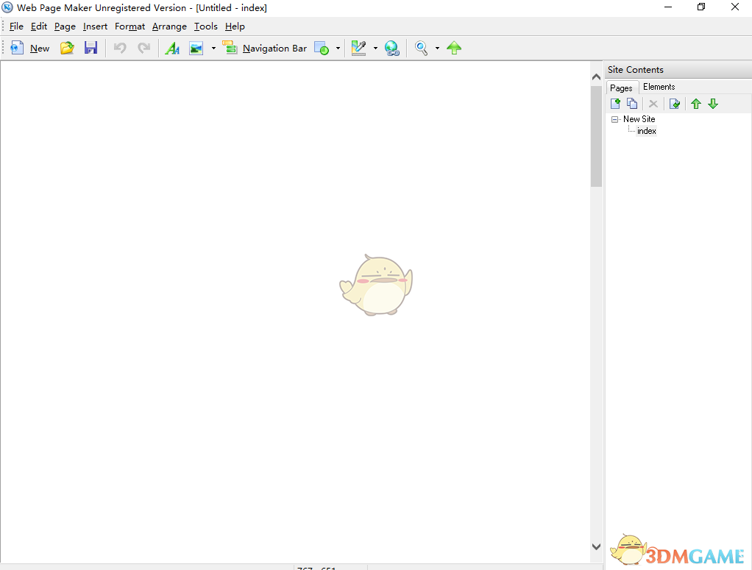Publish the site using the green arrow icon
752x570 pixels.
[x=454, y=47]
